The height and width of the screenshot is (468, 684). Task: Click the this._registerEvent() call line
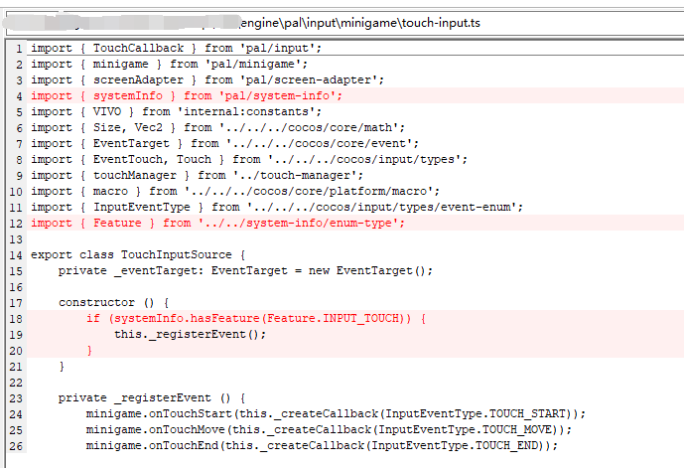[190, 335]
